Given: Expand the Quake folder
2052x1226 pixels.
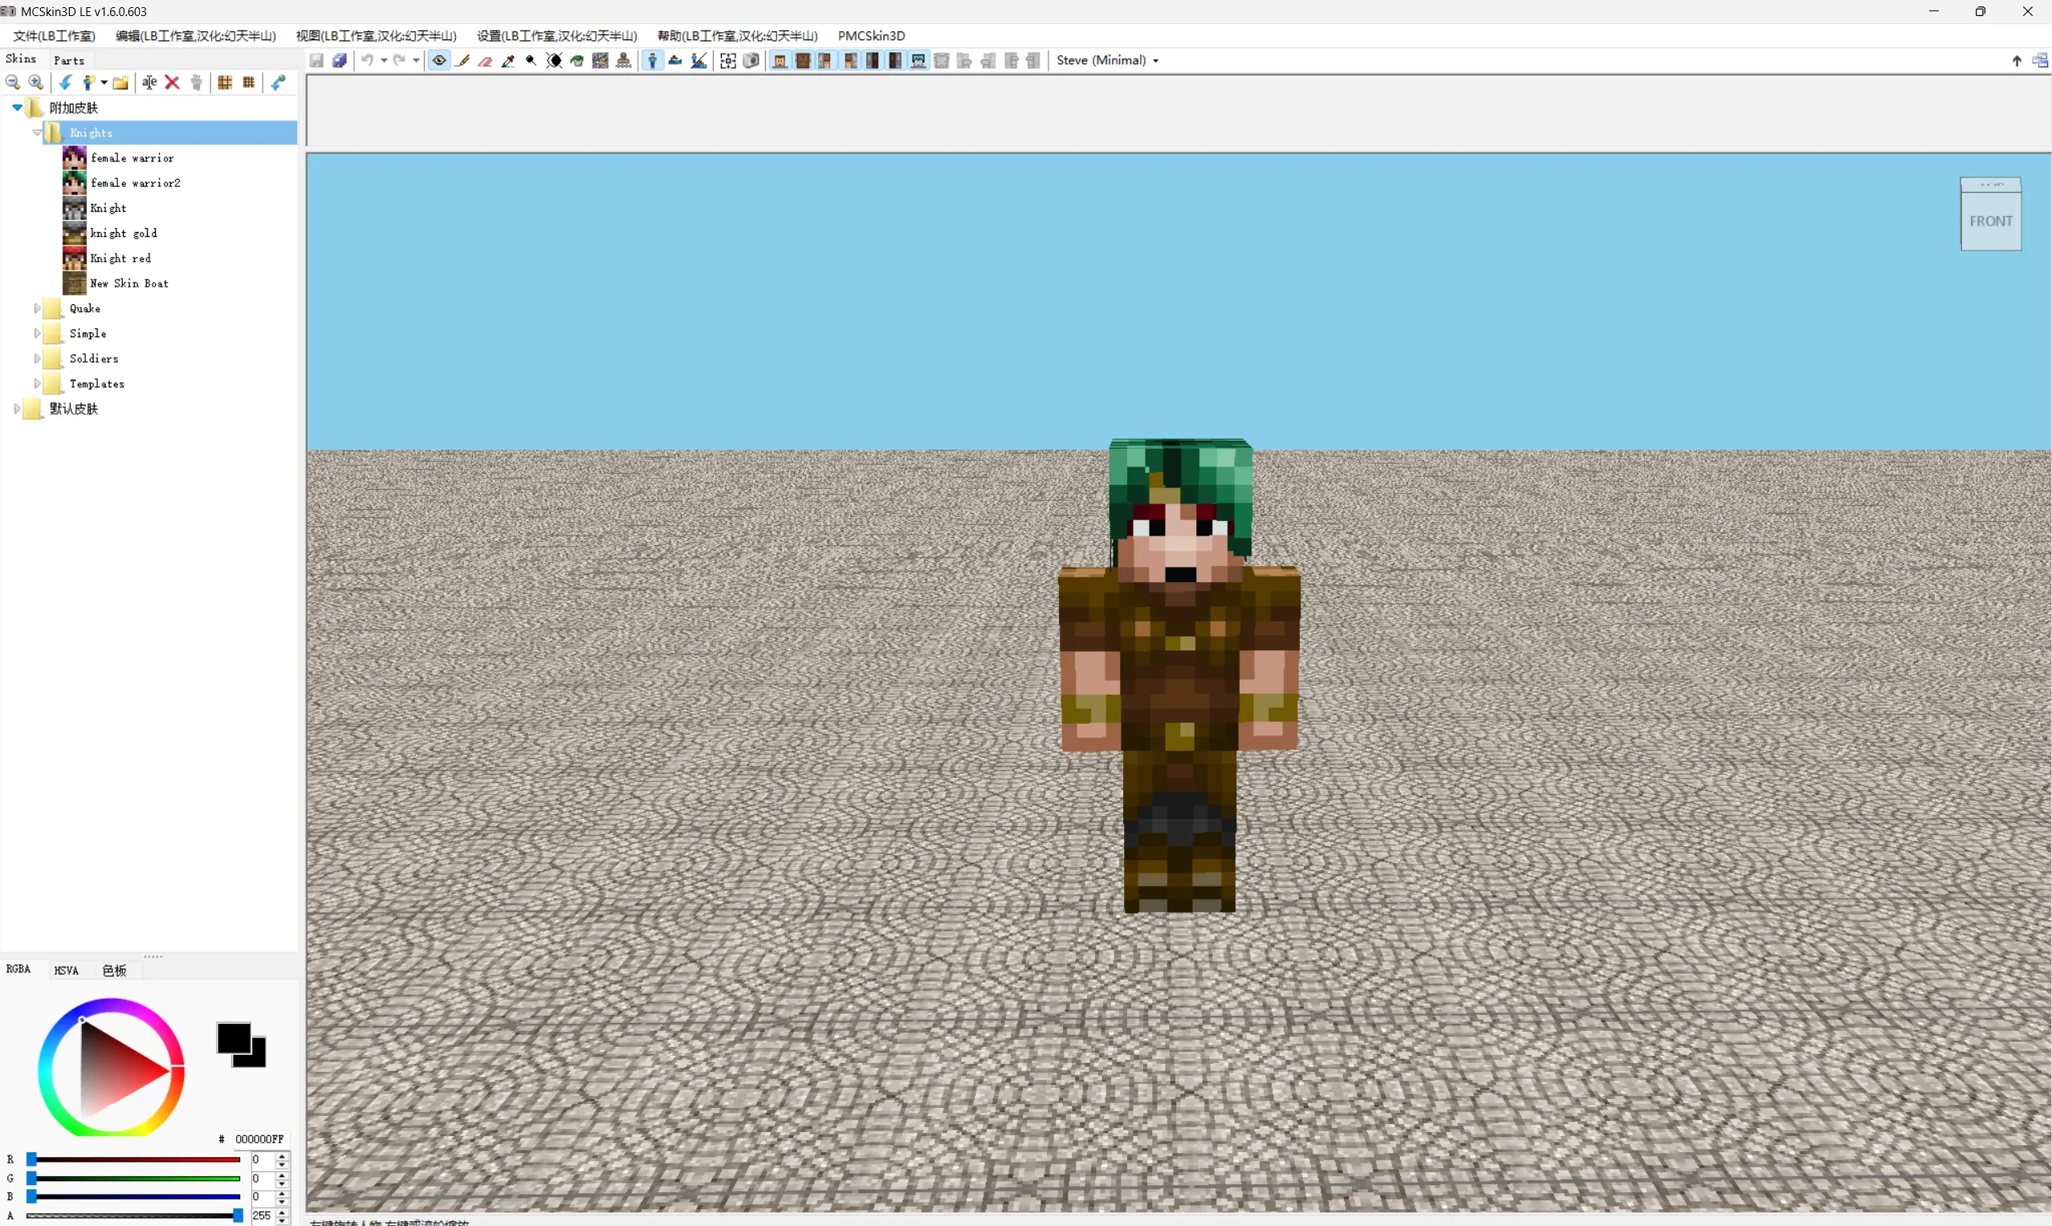Looking at the screenshot, I should click(x=37, y=308).
